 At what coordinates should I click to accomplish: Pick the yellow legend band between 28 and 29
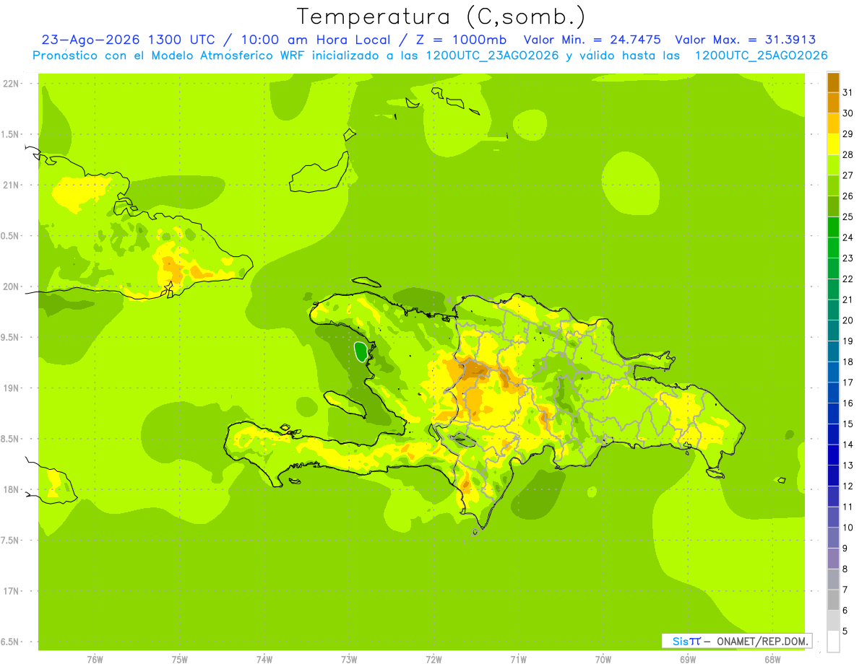point(833,144)
